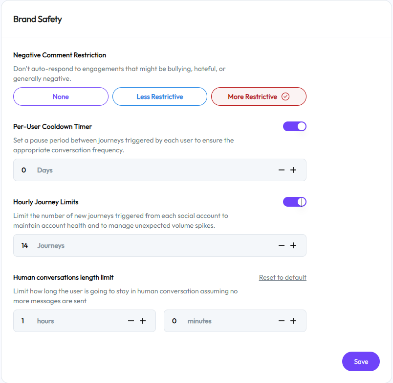Click the cooldown Days input field
393x383 pixels.
(x=147, y=170)
